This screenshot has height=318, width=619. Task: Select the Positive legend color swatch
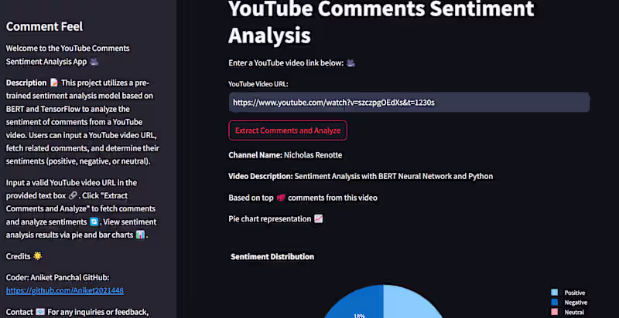click(554, 293)
